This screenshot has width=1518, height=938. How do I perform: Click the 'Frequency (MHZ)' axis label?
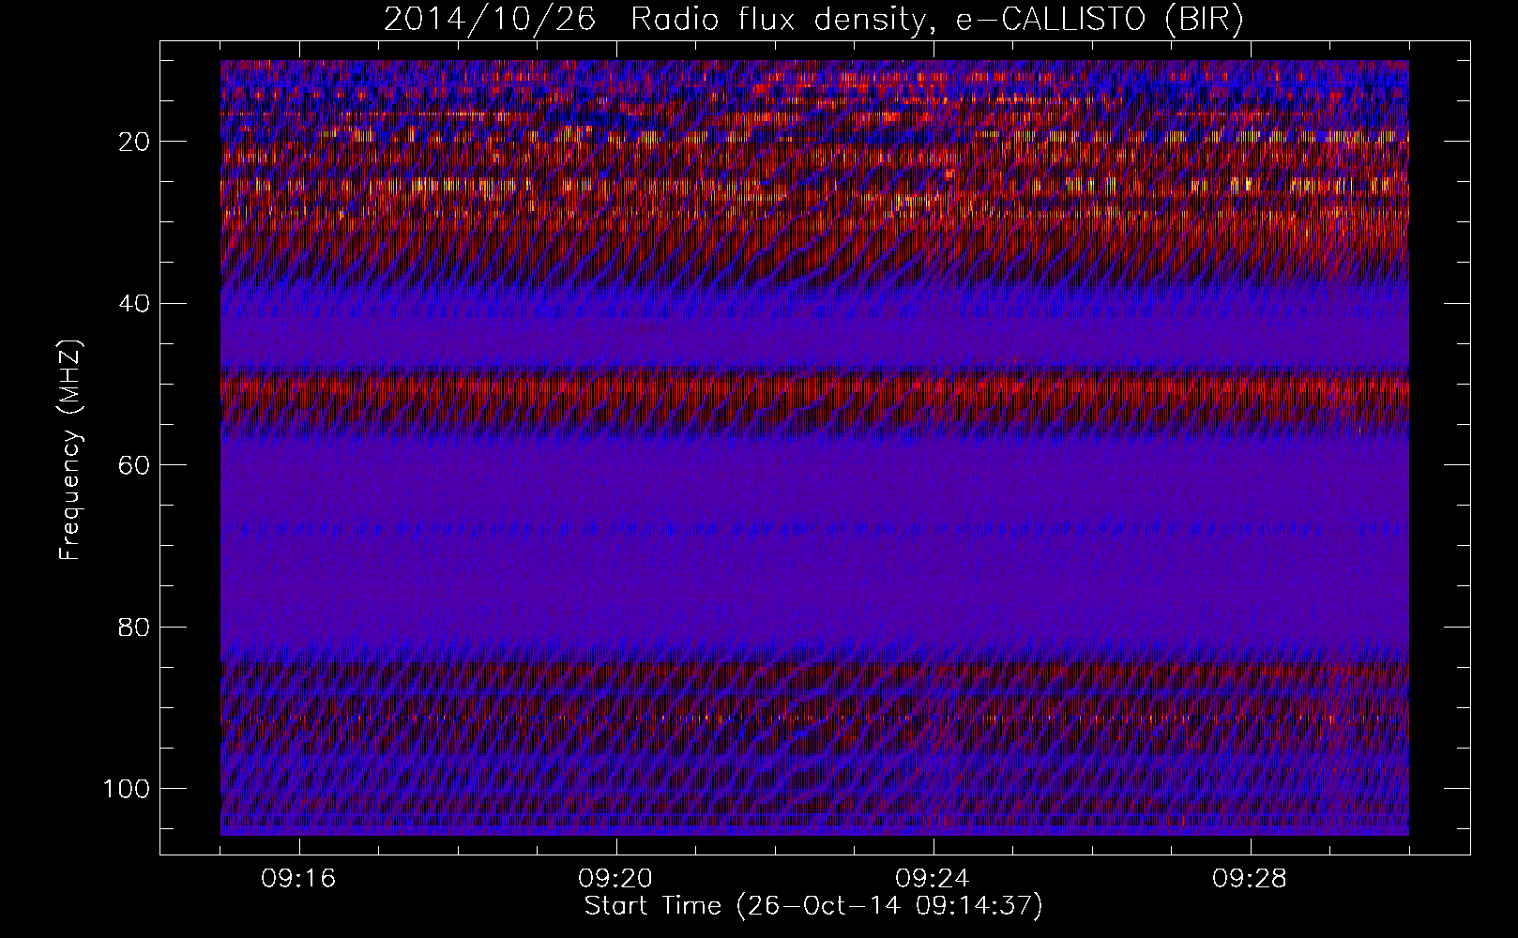(70, 450)
